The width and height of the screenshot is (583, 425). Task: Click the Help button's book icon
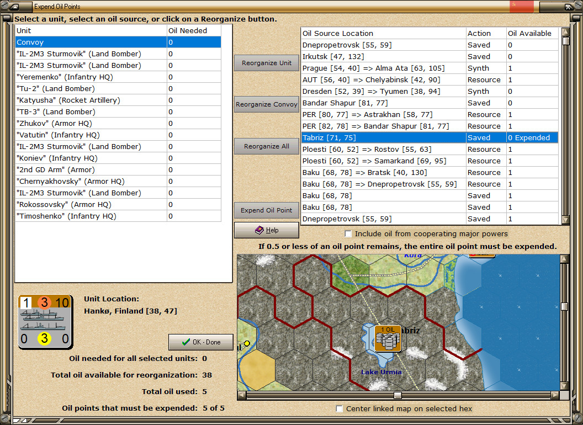[x=258, y=230]
